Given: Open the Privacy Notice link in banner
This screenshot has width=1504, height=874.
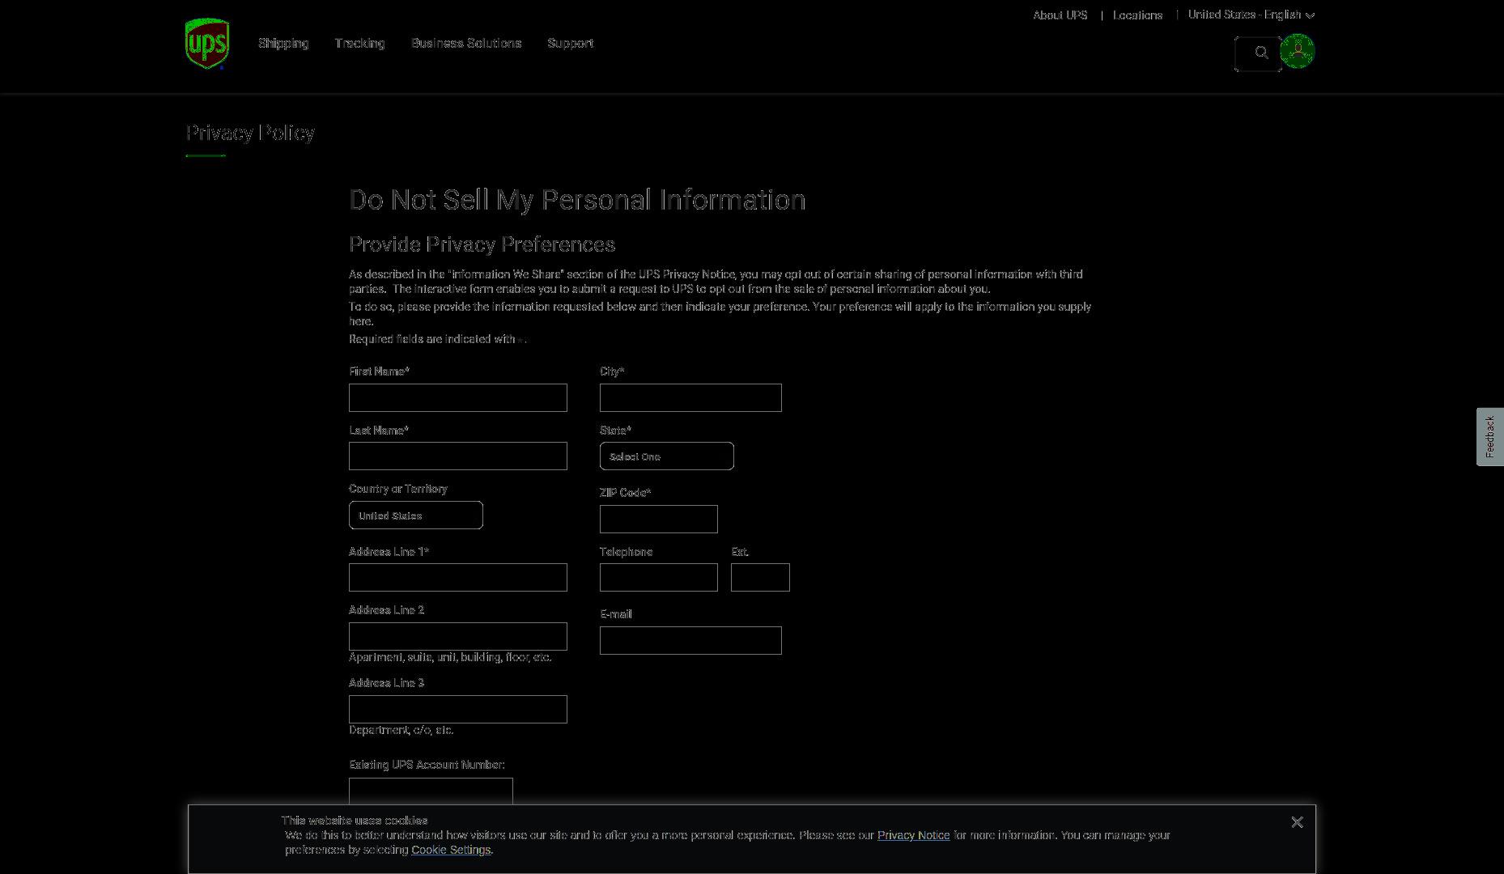Looking at the screenshot, I should tap(913, 835).
